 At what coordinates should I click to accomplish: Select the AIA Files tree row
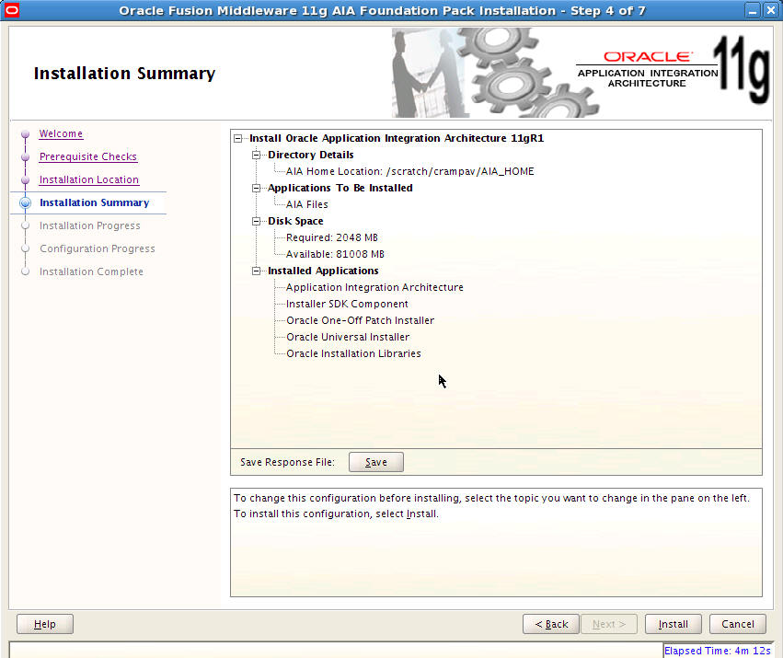(307, 204)
